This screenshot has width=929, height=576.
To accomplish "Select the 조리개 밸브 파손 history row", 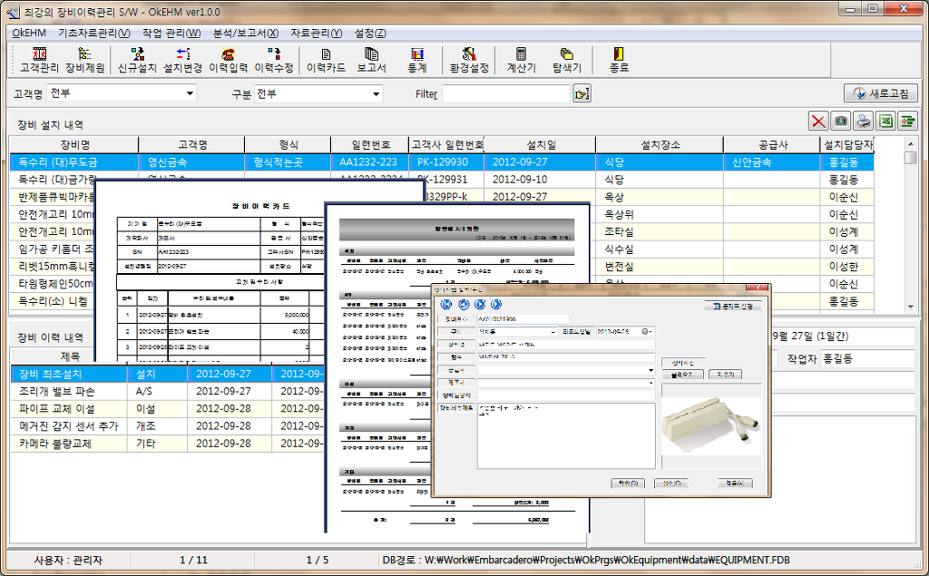I will [54, 391].
